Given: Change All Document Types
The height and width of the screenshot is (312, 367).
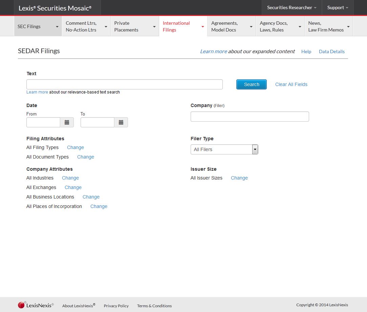Looking at the screenshot, I should pyautogui.click(x=86, y=157).
